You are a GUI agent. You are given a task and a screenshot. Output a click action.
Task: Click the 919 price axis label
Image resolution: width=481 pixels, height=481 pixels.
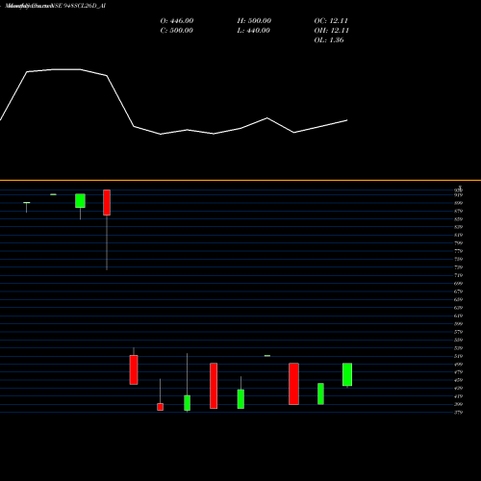click(458, 195)
